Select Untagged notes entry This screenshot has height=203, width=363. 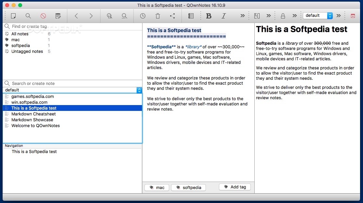point(27,52)
